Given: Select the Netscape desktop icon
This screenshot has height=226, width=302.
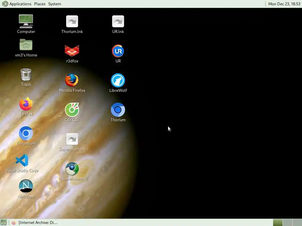Looking at the screenshot, I should coord(26,186).
